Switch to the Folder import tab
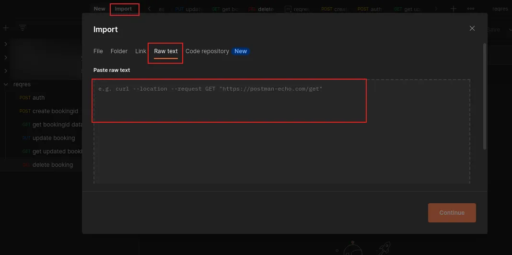 (119, 51)
